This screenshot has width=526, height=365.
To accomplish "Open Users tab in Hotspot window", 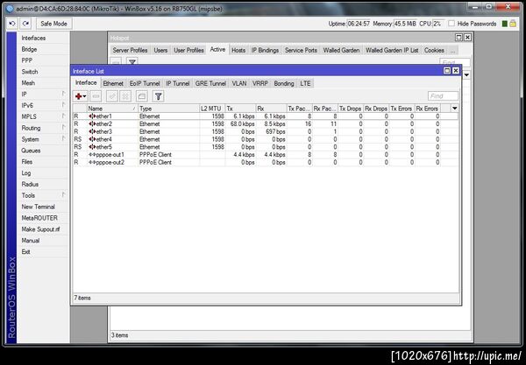I will point(160,50).
